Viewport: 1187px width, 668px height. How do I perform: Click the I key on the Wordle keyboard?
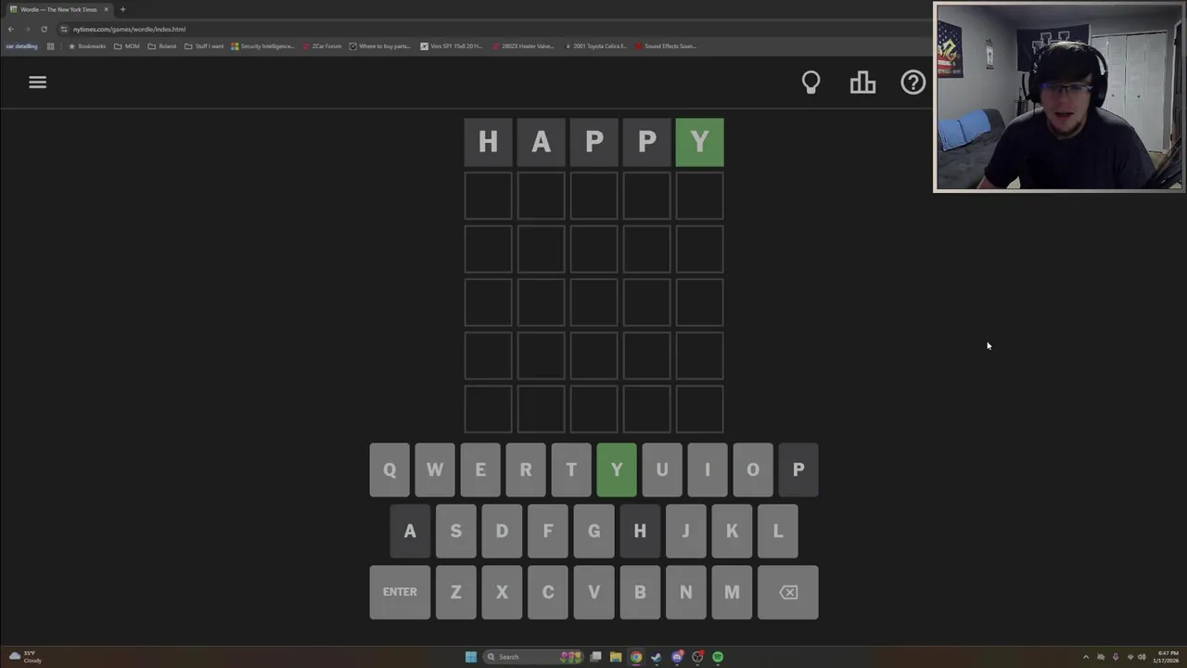[x=708, y=469]
